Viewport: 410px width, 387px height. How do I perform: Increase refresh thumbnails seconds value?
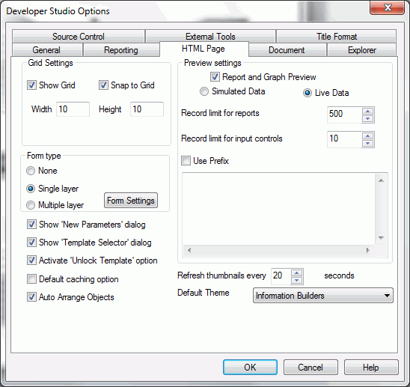[296, 273]
